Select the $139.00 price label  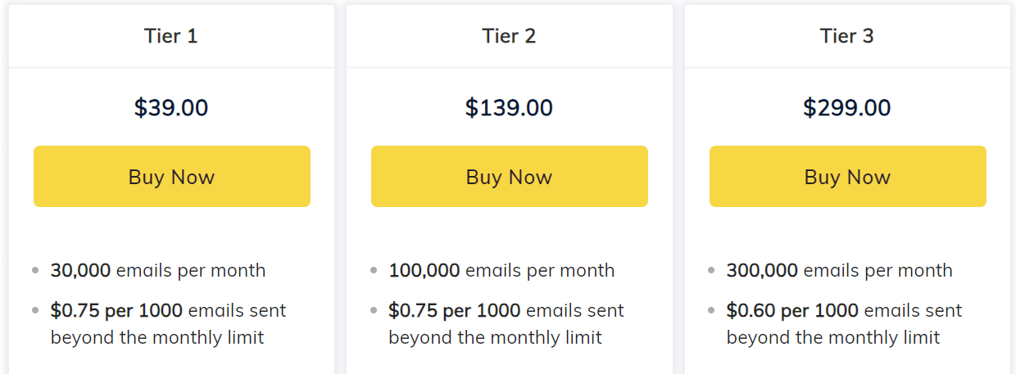coord(509,107)
